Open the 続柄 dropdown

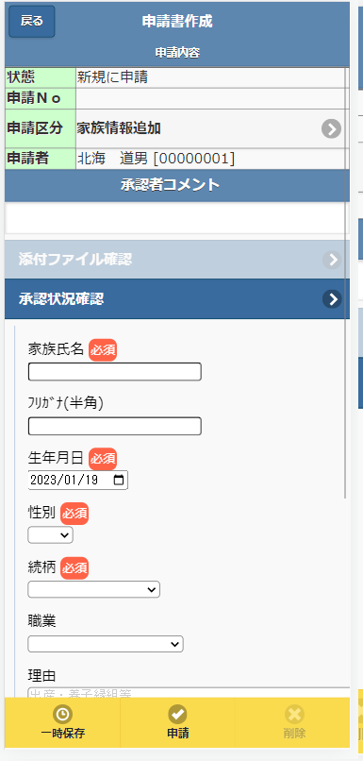pyautogui.click(x=94, y=589)
